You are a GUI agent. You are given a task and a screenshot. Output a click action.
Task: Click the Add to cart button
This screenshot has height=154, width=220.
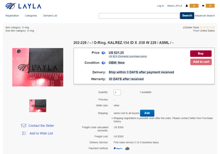(201, 62)
